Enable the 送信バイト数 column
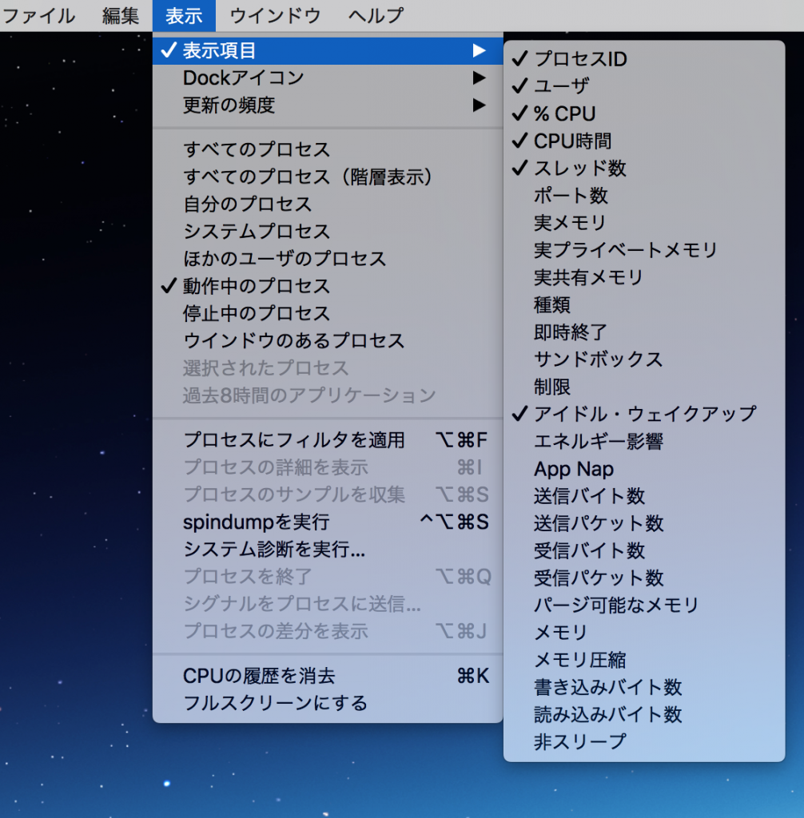The height and width of the screenshot is (818, 804). click(x=644, y=495)
